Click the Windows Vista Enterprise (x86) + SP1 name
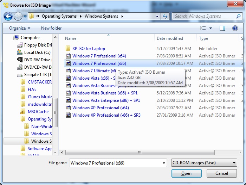The width and height of the screenshot is (246, 185). coord(106,100)
